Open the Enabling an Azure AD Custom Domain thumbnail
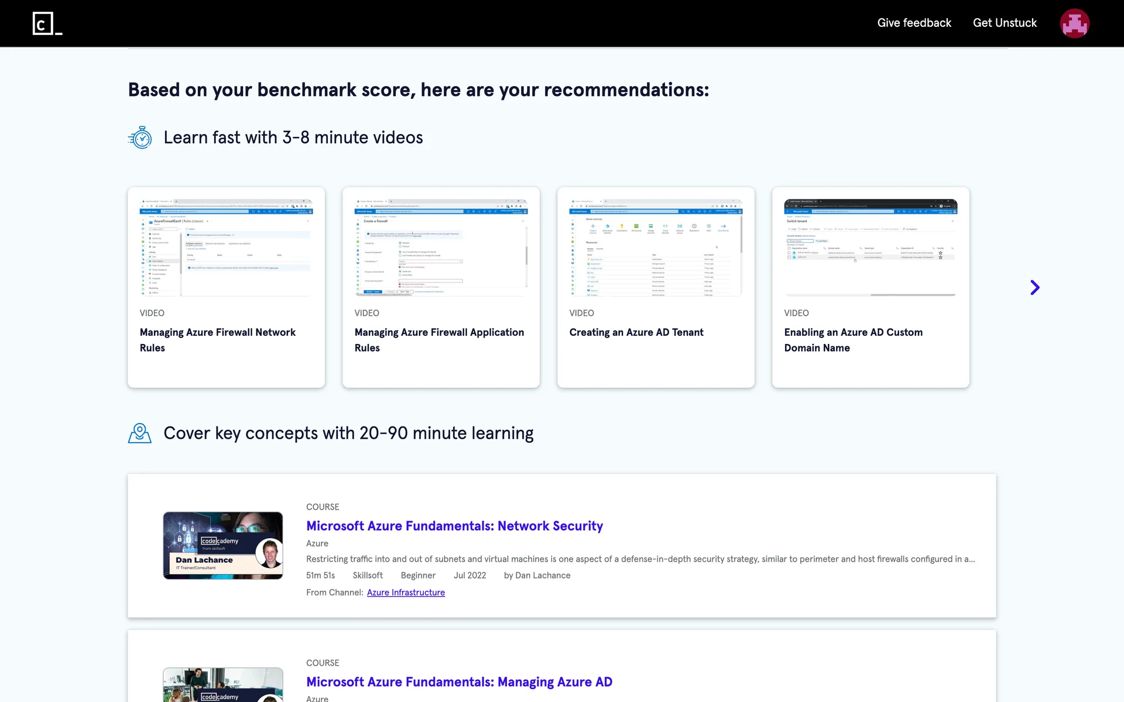 tap(871, 247)
